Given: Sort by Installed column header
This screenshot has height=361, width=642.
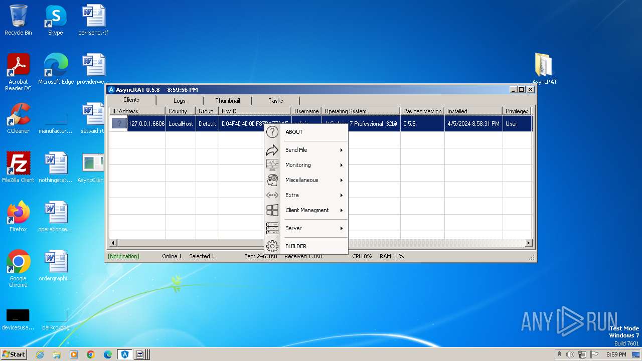Looking at the screenshot, I should tap(473, 111).
